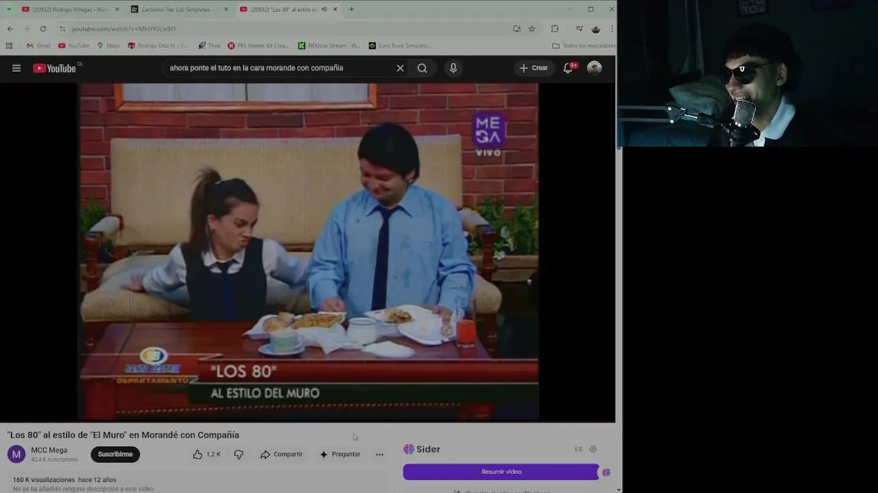878x493 pixels.
Task: View site information icon in address bar
Action: (x=62, y=29)
